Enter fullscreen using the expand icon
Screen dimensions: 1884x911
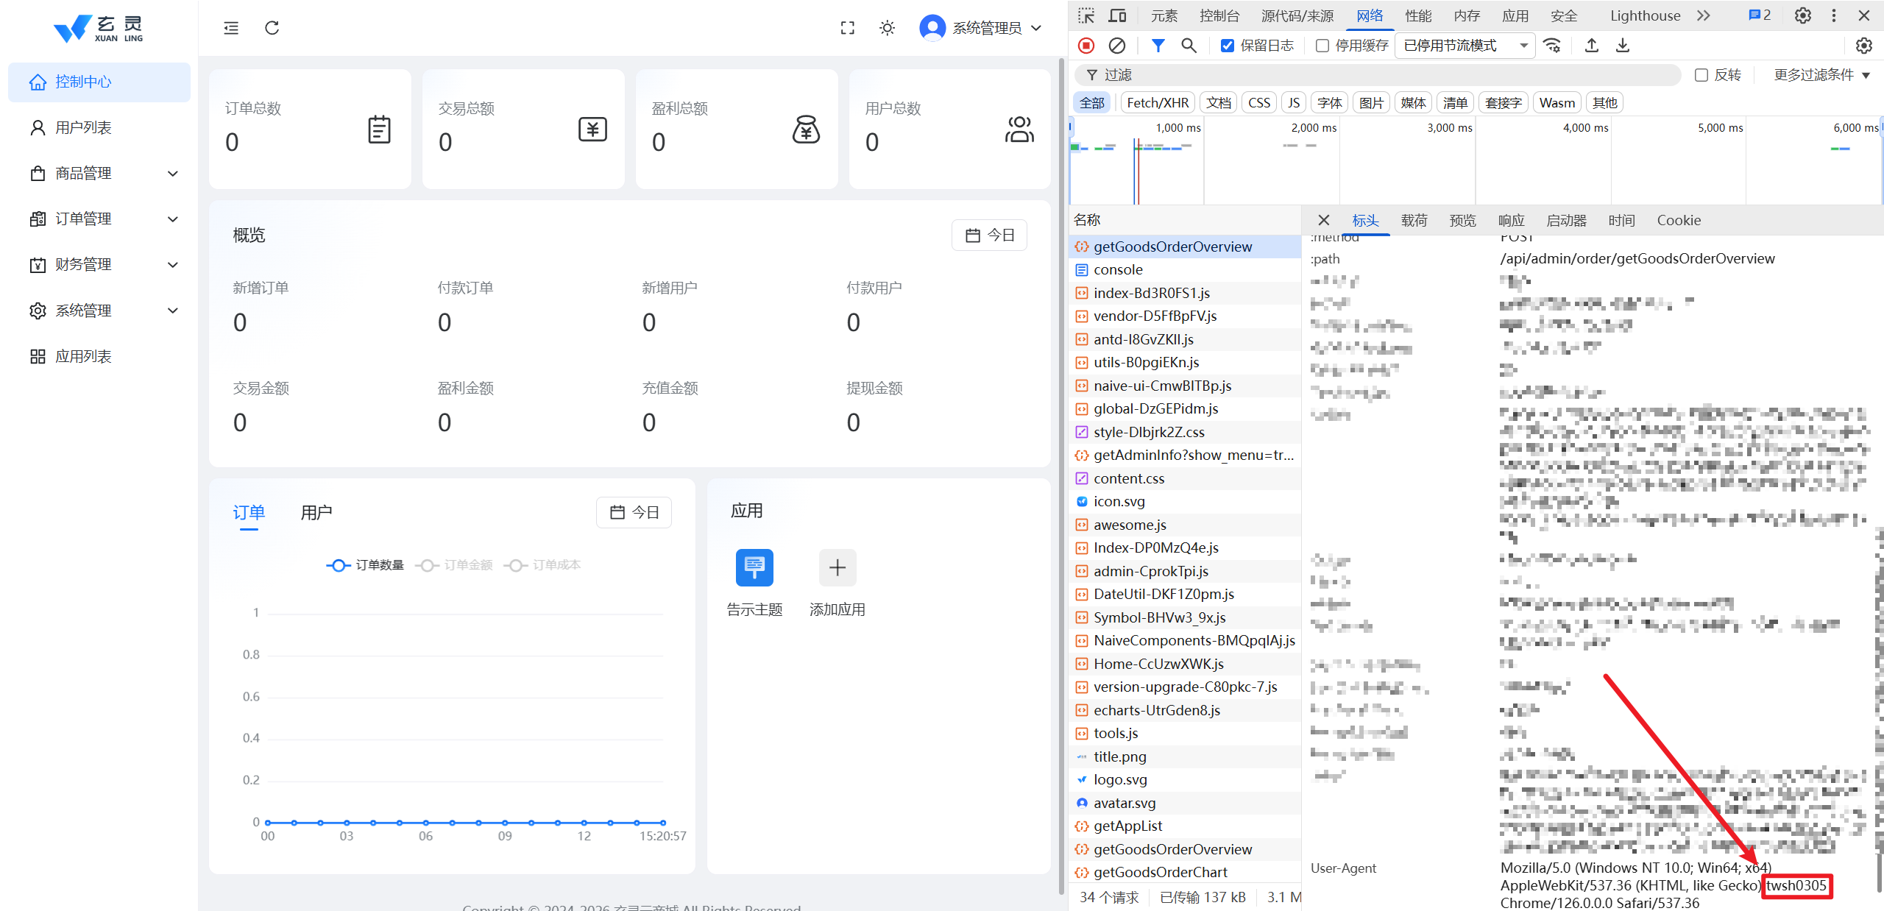[848, 28]
